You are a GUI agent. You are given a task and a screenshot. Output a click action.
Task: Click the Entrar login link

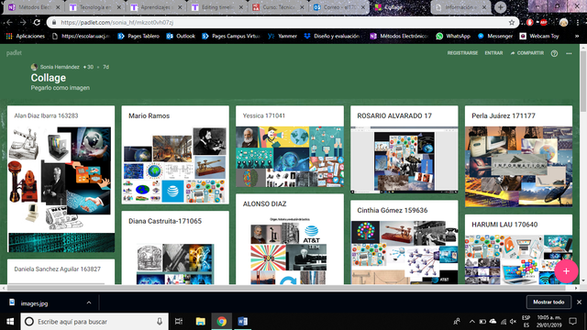click(493, 53)
